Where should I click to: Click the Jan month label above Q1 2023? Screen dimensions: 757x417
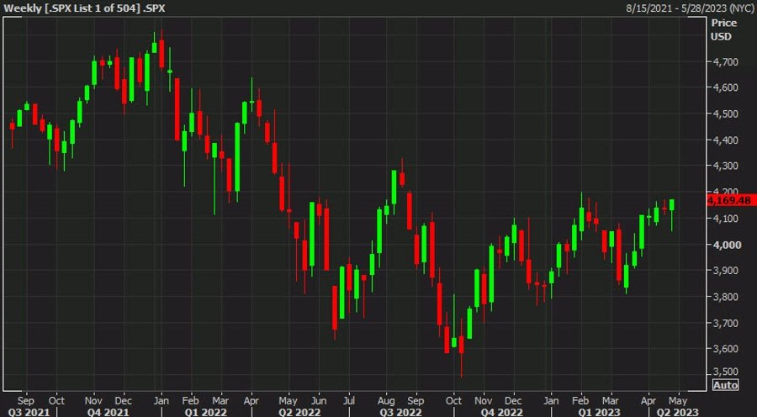coord(551,399)
